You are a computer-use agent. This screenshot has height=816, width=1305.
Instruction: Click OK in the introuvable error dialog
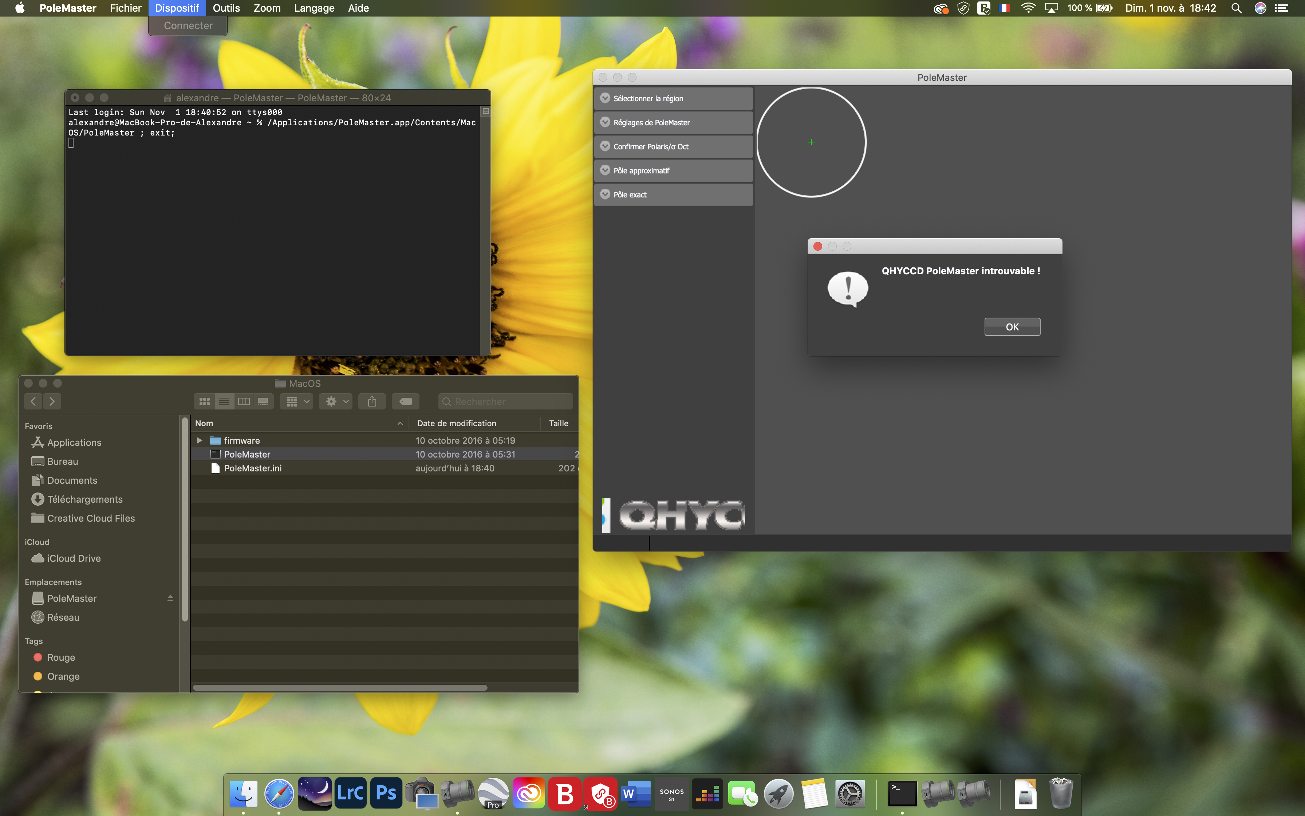(1012, 326)
